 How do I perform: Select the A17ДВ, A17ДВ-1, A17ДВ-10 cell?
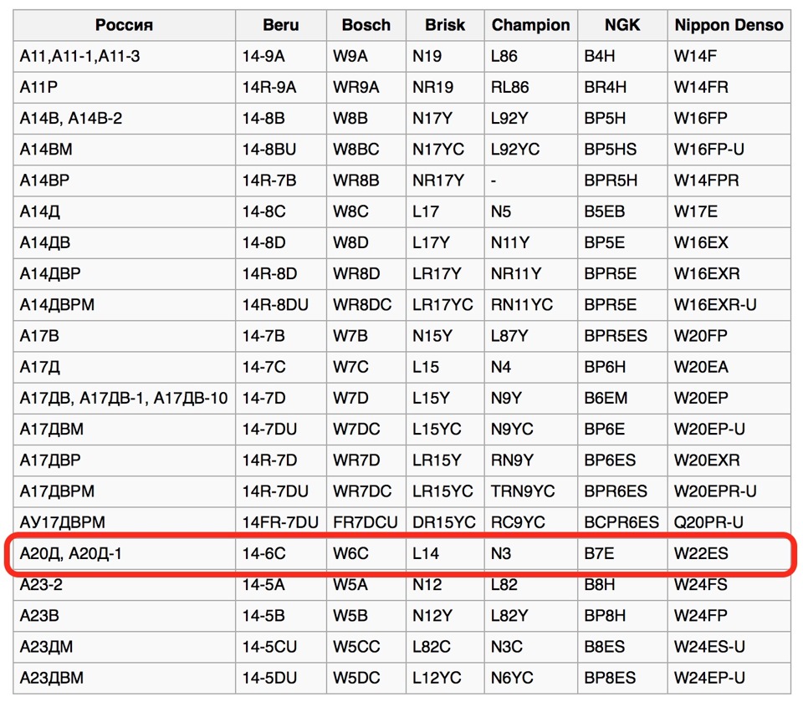click(124, 398)
